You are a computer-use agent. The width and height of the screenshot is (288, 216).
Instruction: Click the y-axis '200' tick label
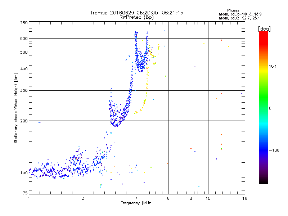coord(24,121)
